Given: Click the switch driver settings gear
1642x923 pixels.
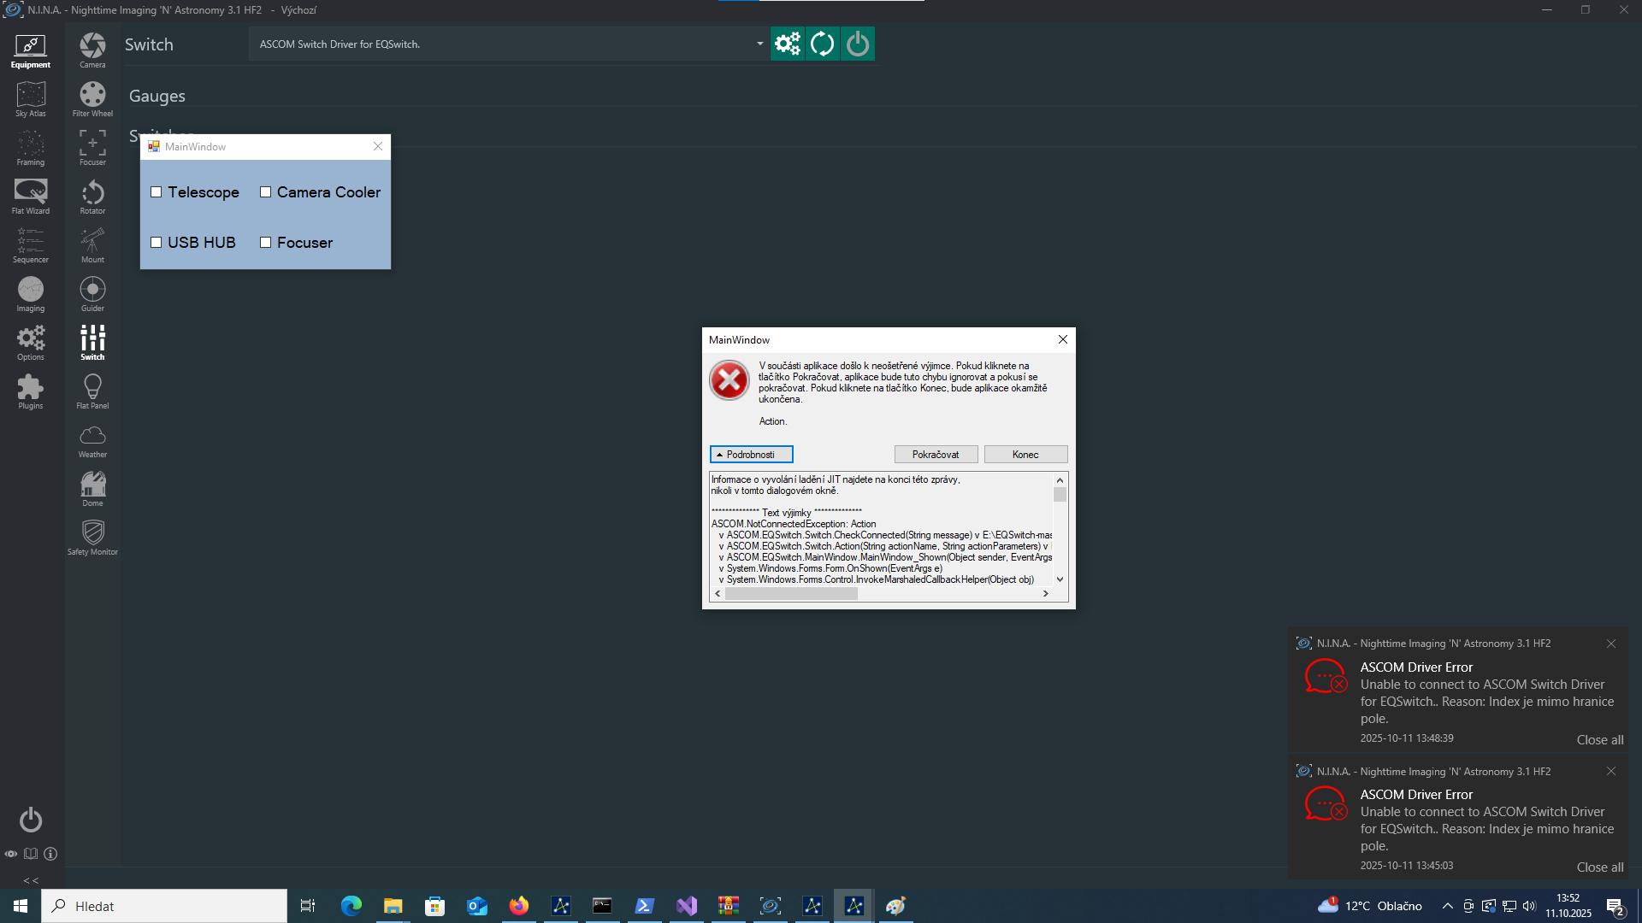Looking at the screenshot, I should click(787, 44).
